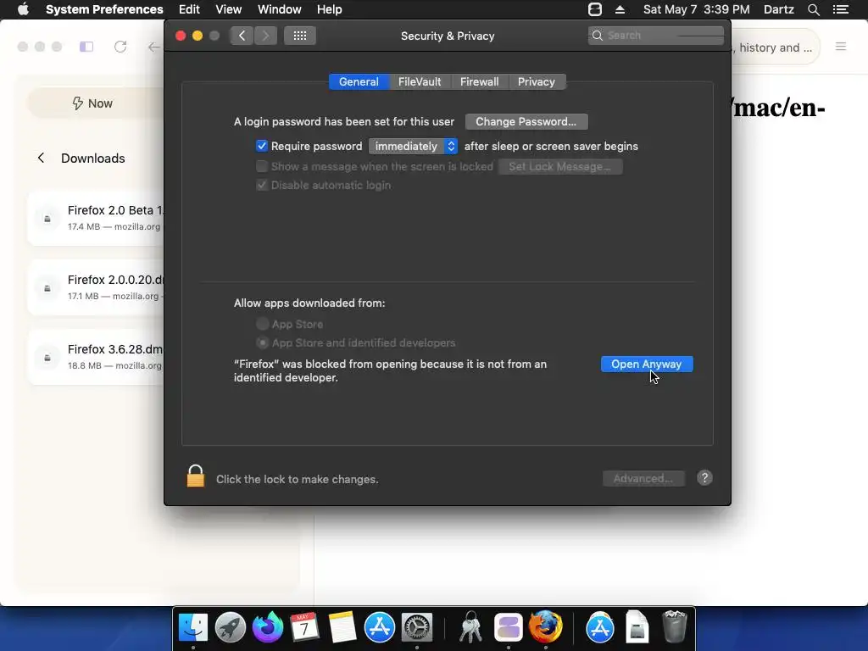Viewport: 868px width, 651px height.
Task: Toggle Require password checkbox
Action: (x=262, y=146)
